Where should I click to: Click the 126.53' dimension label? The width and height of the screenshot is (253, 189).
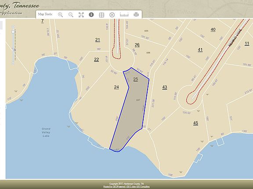point(187,113)
